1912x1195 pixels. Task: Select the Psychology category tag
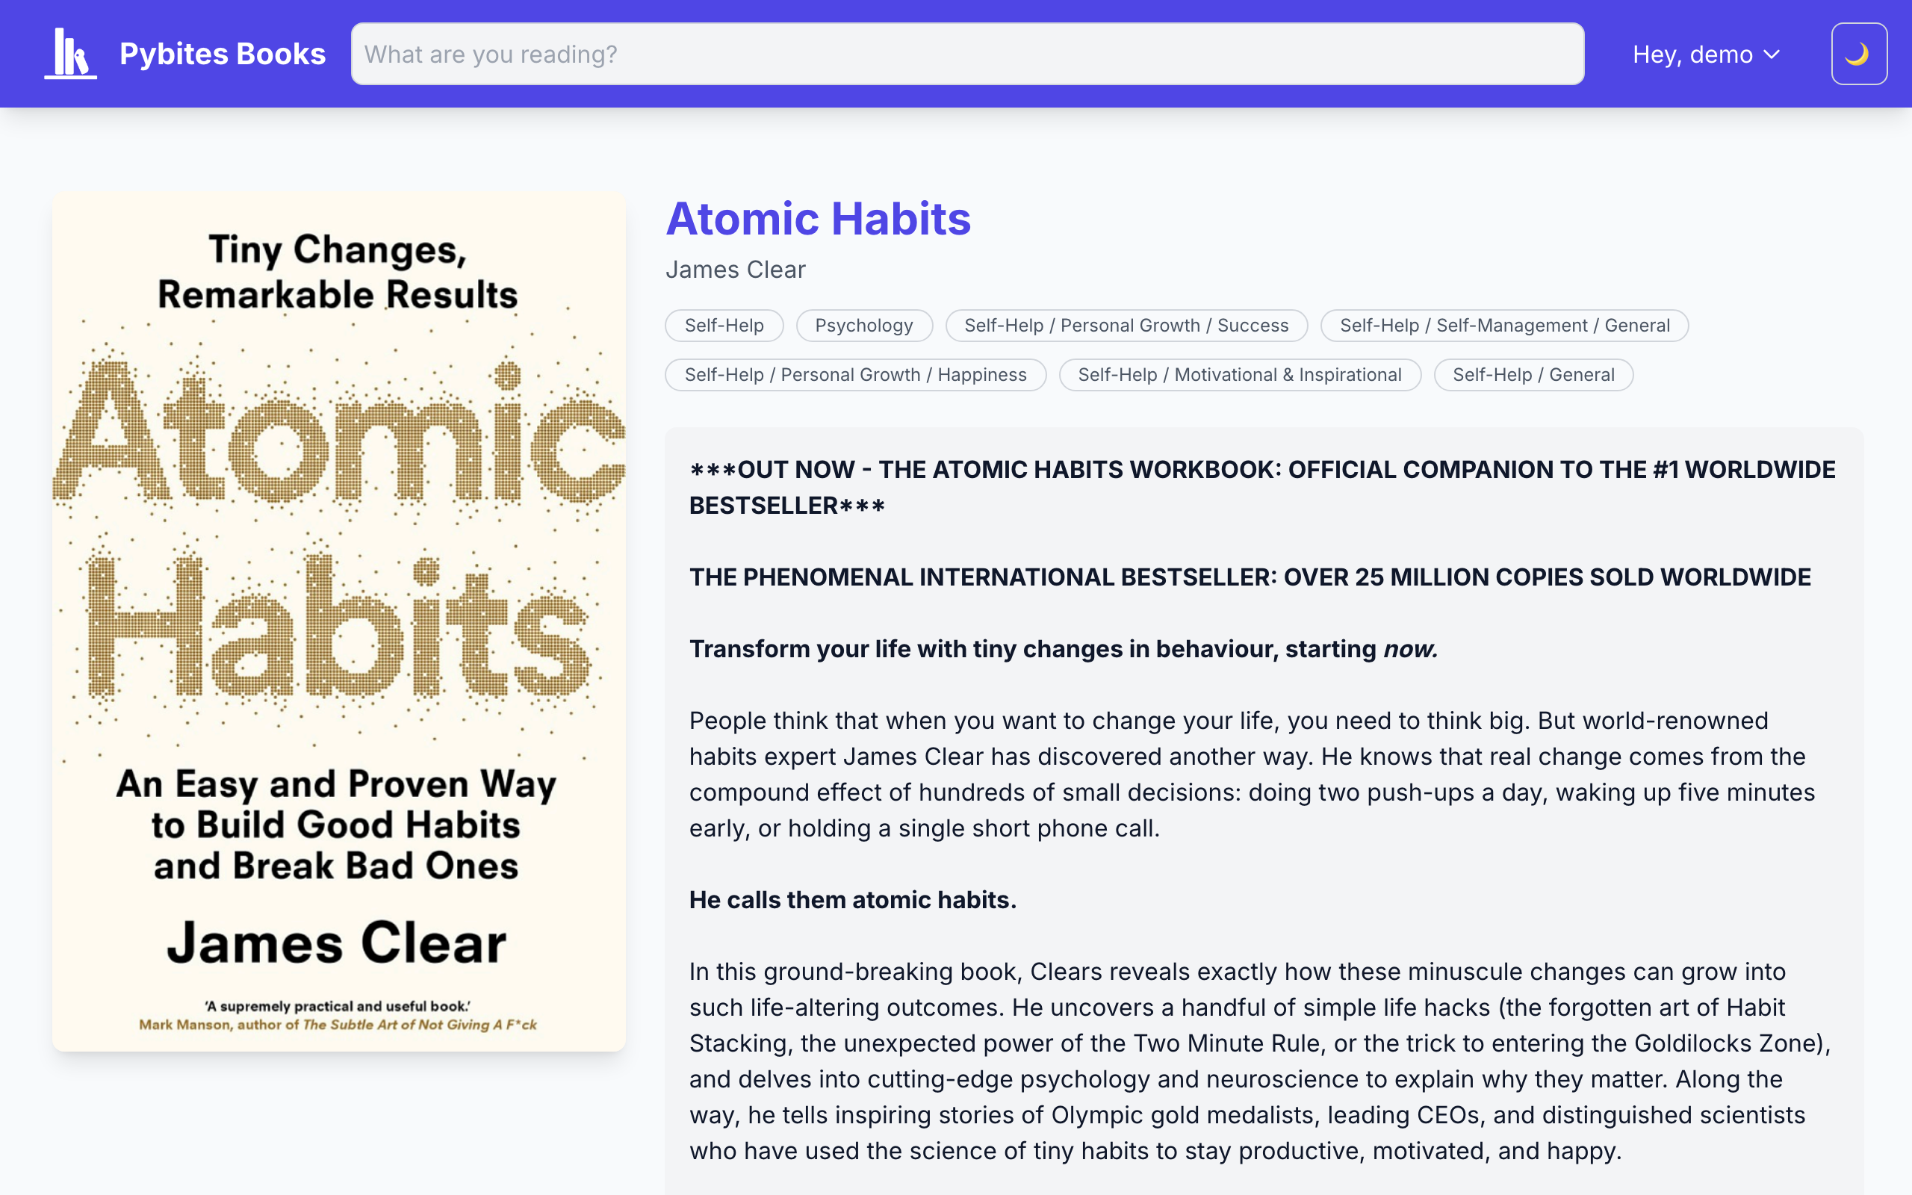863,326
